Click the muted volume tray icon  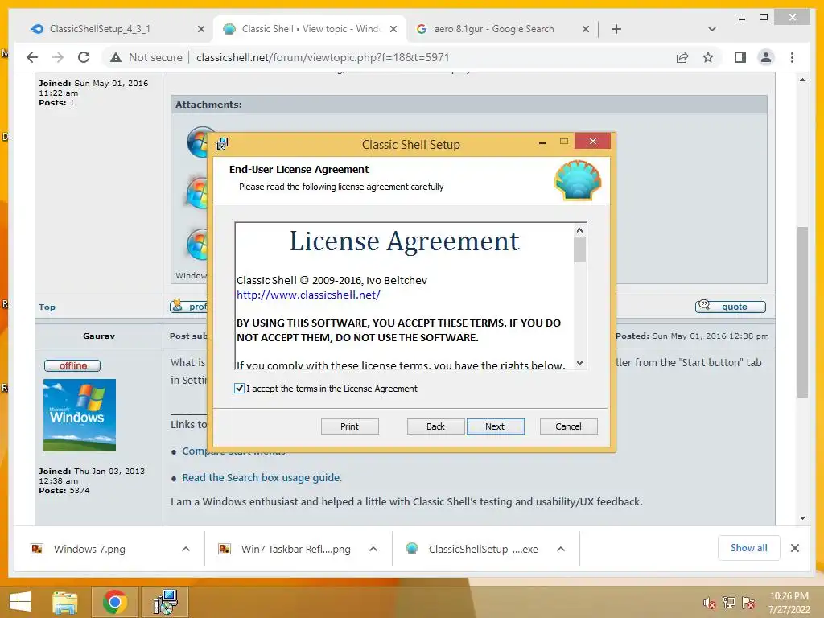pos(709,603)
